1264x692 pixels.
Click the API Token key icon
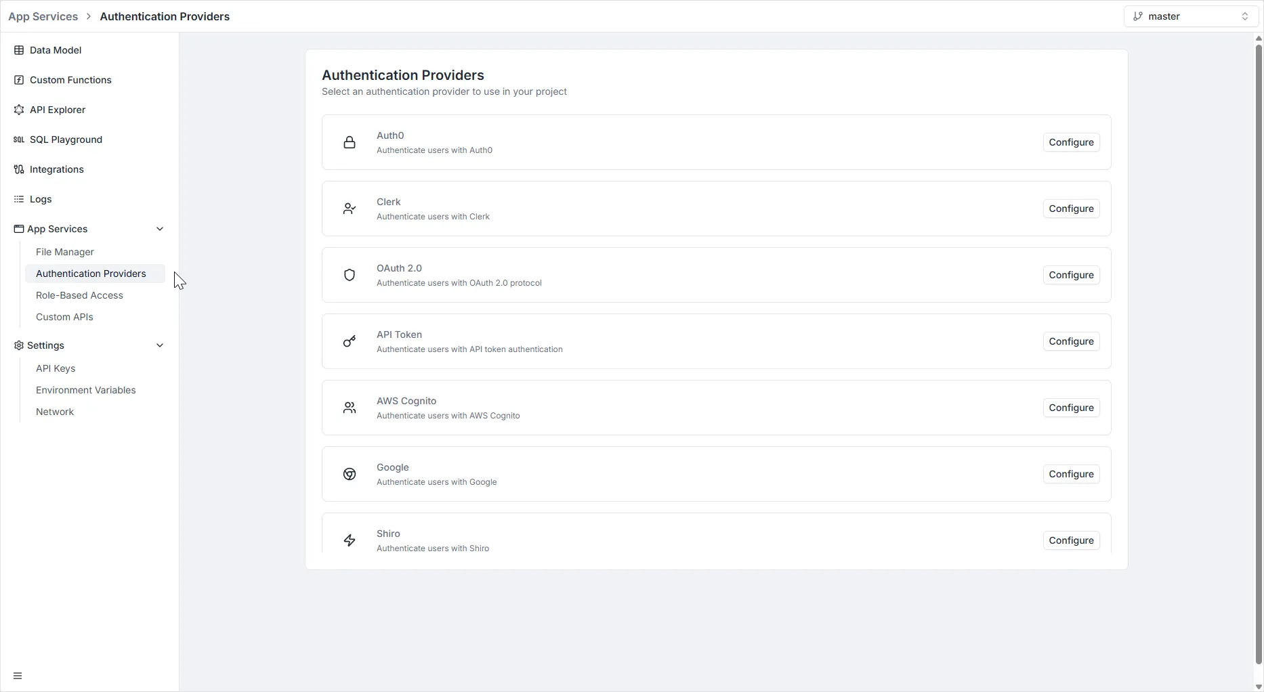(x=350, y=341)
